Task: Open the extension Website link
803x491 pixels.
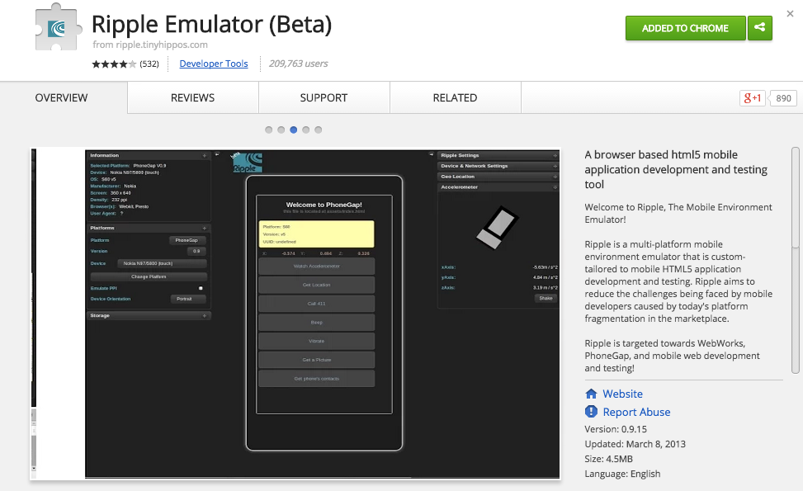Action: pyautogui.click(x=623, y=394)
